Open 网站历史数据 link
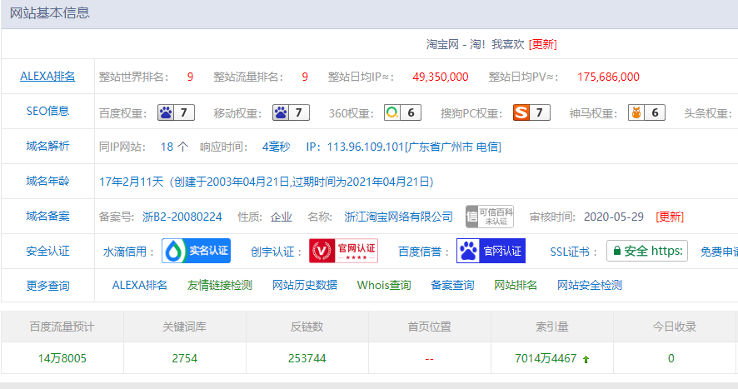Screen dimensions: 738x389 (305, 285)
